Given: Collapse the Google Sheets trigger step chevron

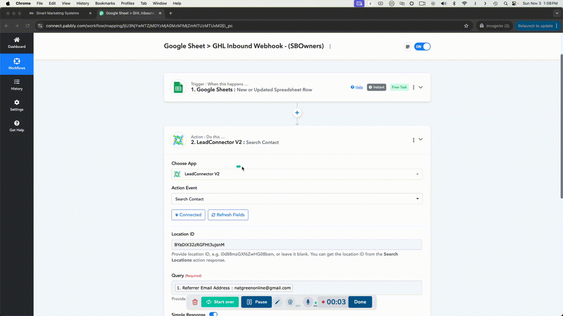Looking at the screenshot, I should click(x=421, y=87).
